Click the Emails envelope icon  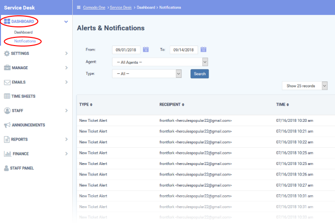pos(7,82)
